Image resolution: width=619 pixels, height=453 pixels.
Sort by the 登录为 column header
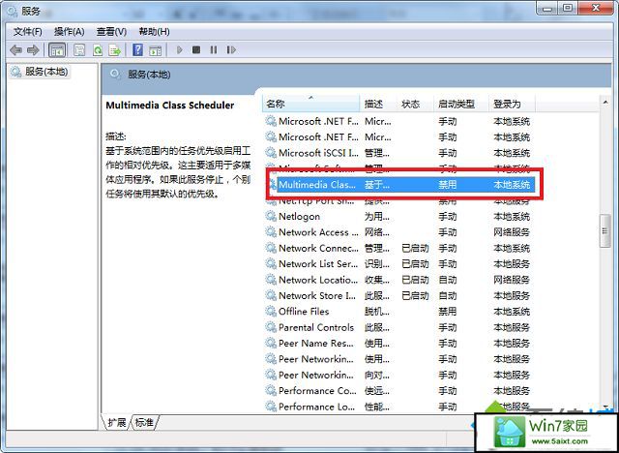(512, 104)
